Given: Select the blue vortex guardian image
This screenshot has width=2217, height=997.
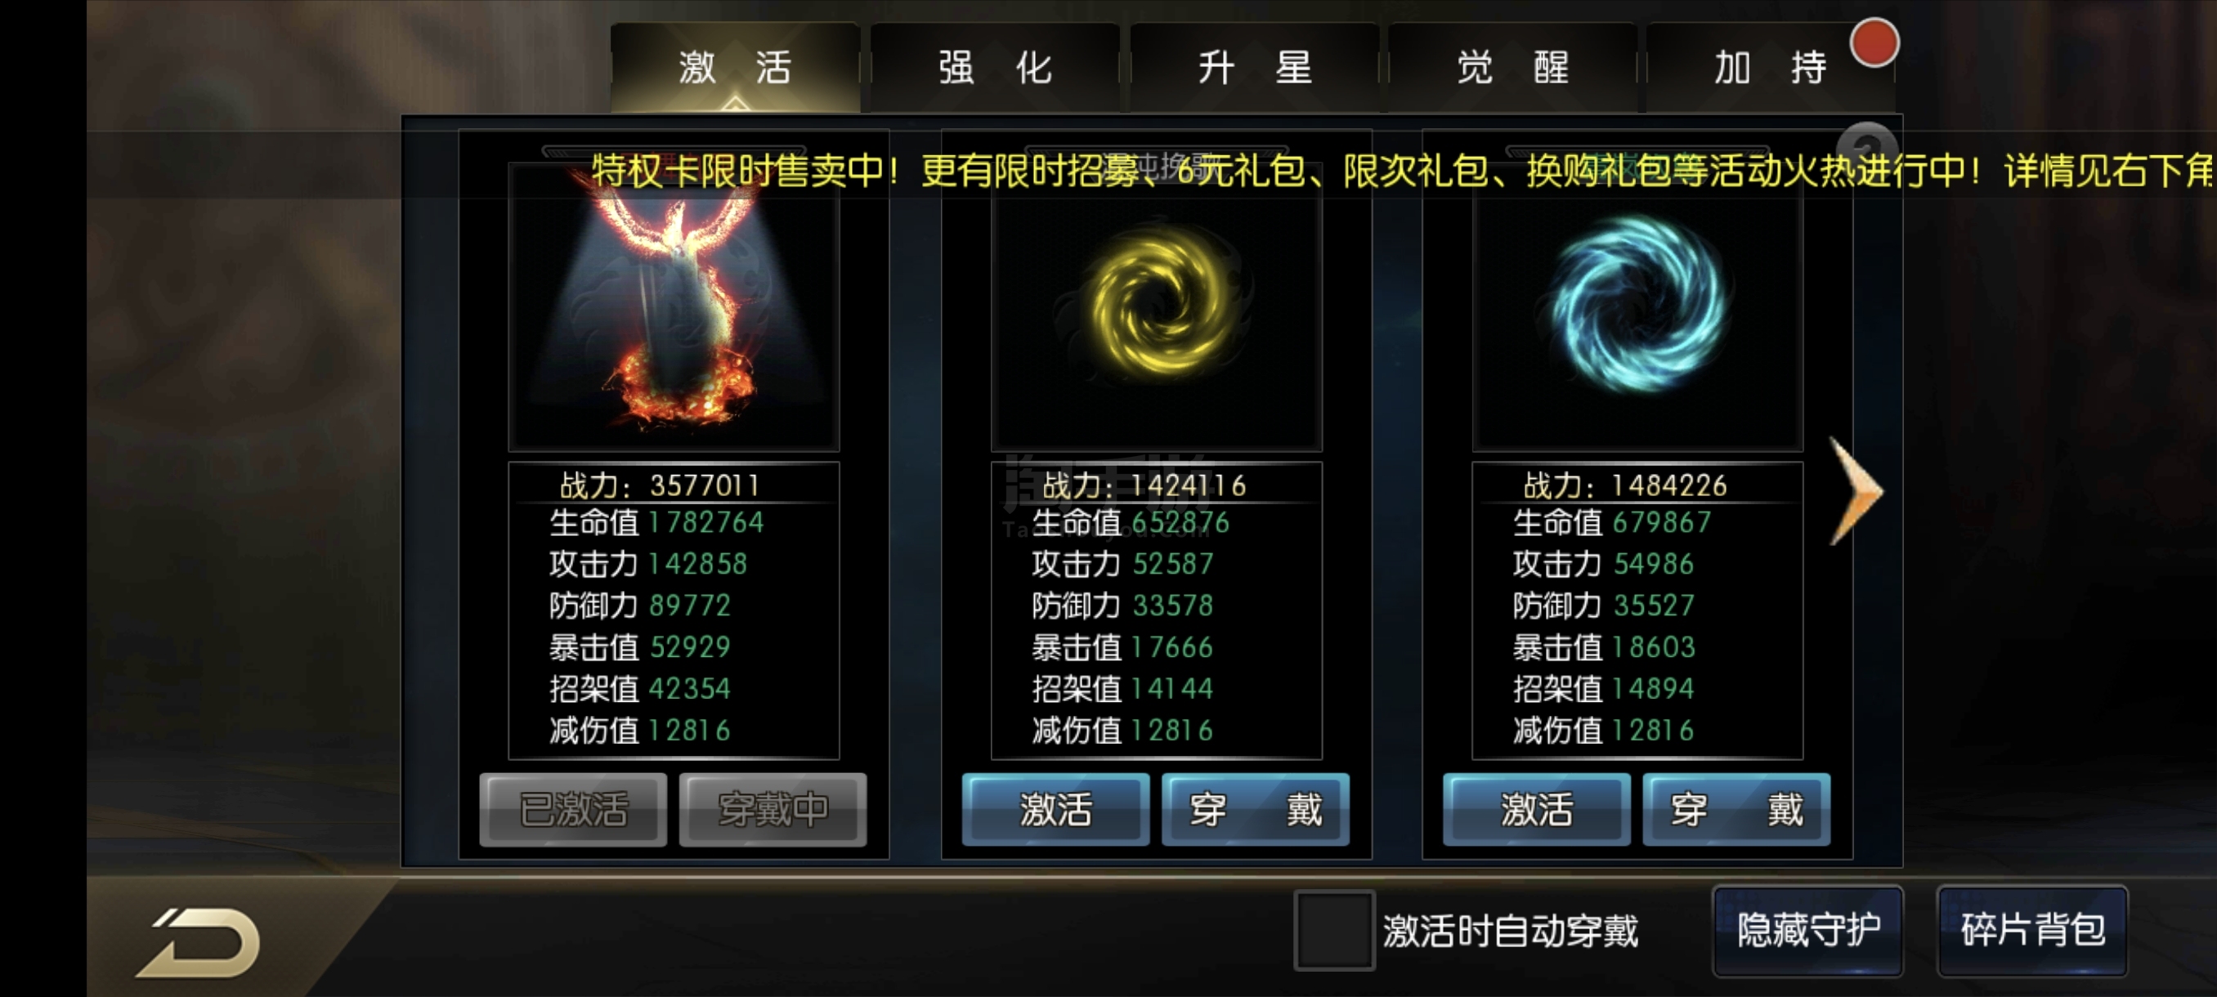Looking at the screenshot, I should (1637, 307).
